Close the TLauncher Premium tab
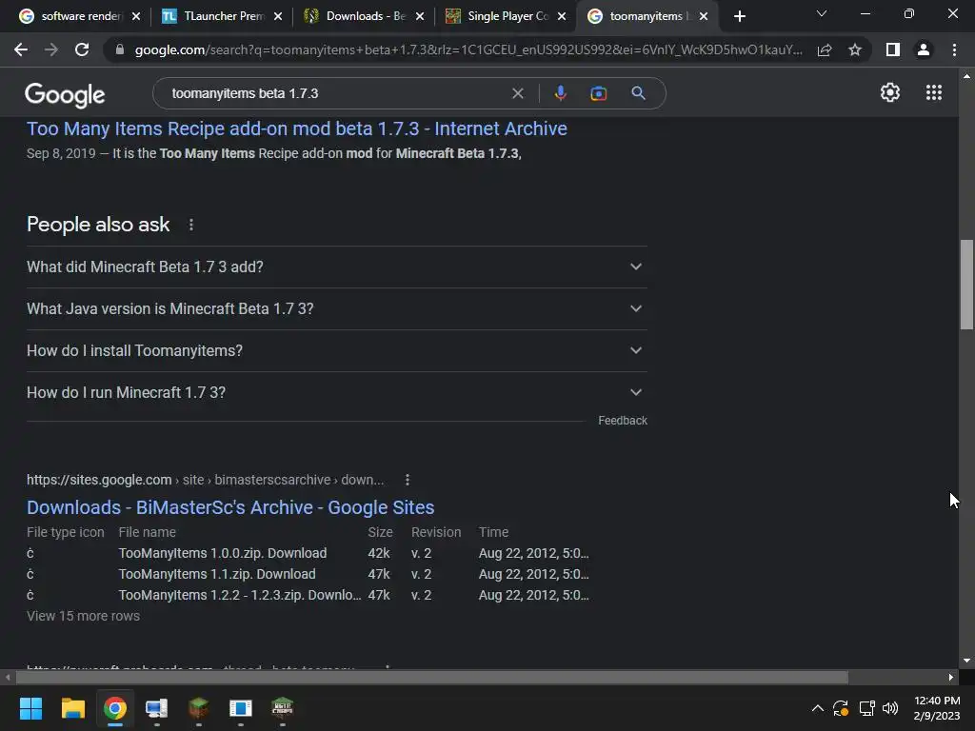This screenshot has height=731, width=975. tap(278, 16)
